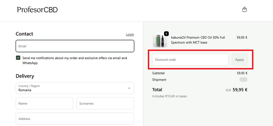Click the quantity badge on product image
The height and width of the screenshot is (126, 273).
[x=167, y=34]
